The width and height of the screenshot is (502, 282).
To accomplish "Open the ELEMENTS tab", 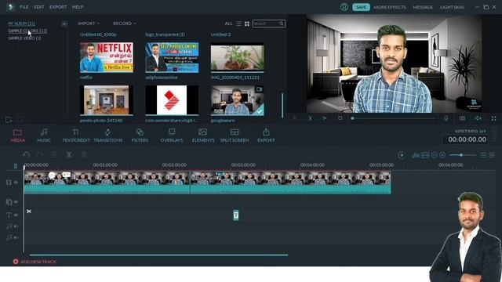I will (x=203, y=136).
